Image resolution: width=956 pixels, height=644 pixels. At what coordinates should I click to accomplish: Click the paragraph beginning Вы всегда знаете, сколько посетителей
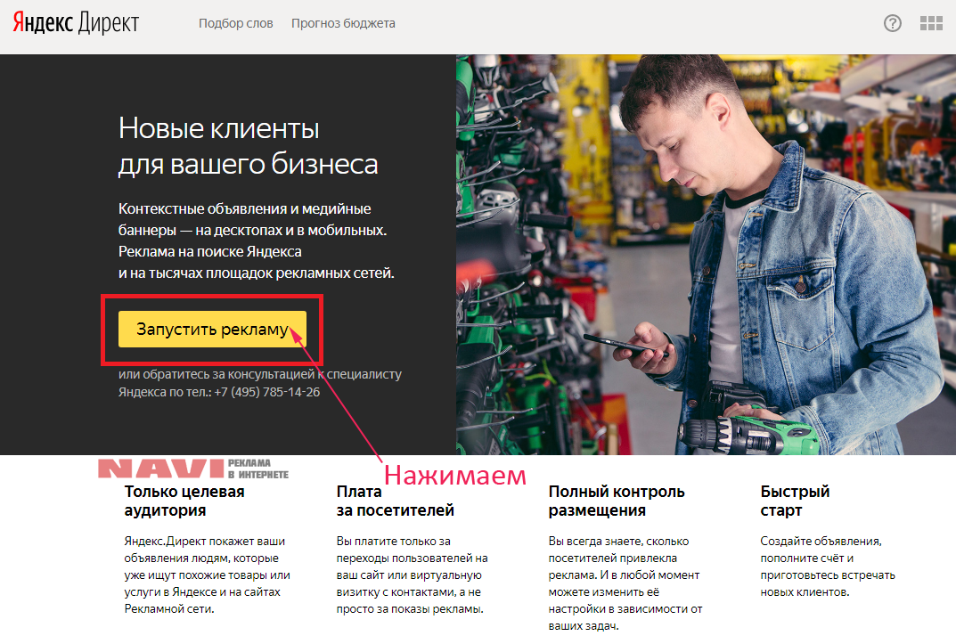point(625,583)
